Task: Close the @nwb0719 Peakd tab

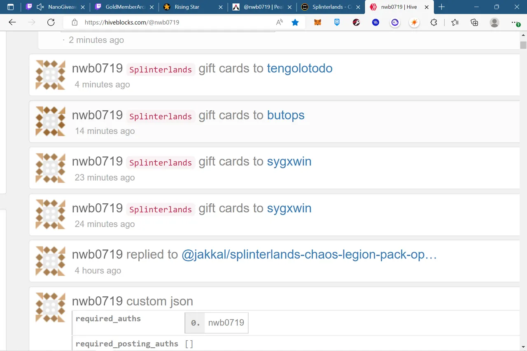Action: (289, 7)
